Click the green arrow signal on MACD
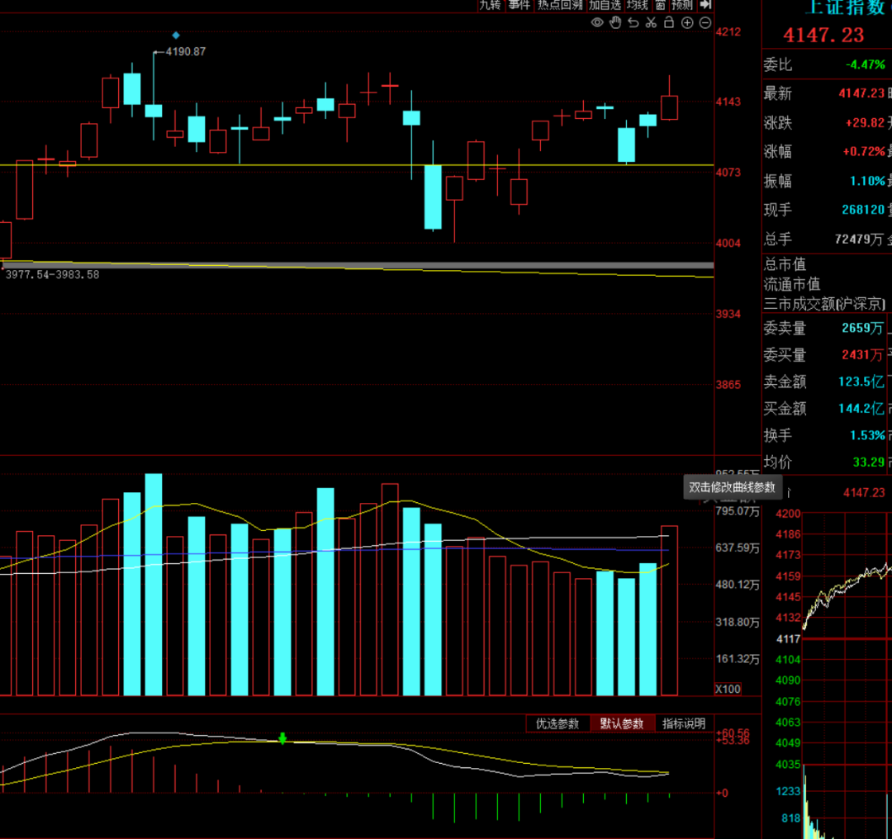Image resolution: width=892 pixels, height=839 pixels. point(282,738)
